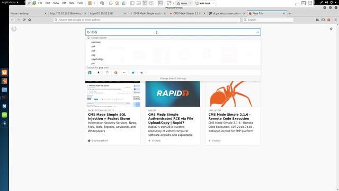This screenshot has width=339, height=191.
Task: Search with the Bing engine icon
Action: point(90,73)
